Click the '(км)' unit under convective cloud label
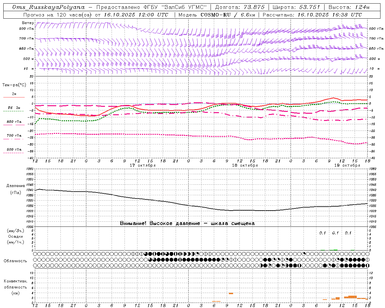The width and height of the screenshot is (385, 308). [15, 293]
